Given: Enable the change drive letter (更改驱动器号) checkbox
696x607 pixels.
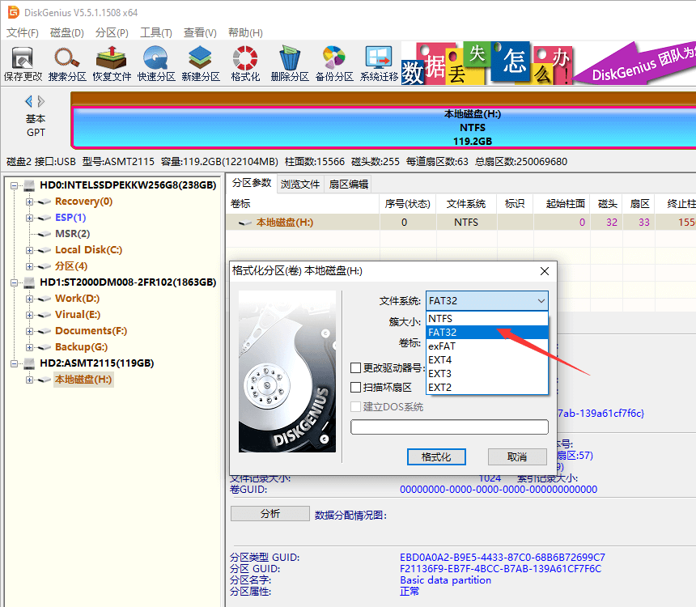Looking at the screenshot, I should [356, 368].
